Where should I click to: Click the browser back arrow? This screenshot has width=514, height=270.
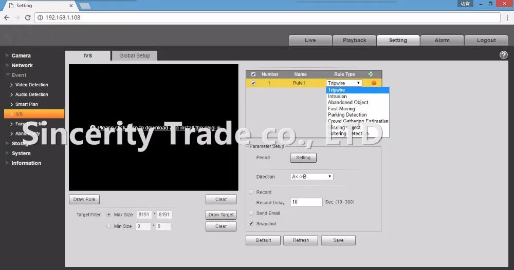7,17
